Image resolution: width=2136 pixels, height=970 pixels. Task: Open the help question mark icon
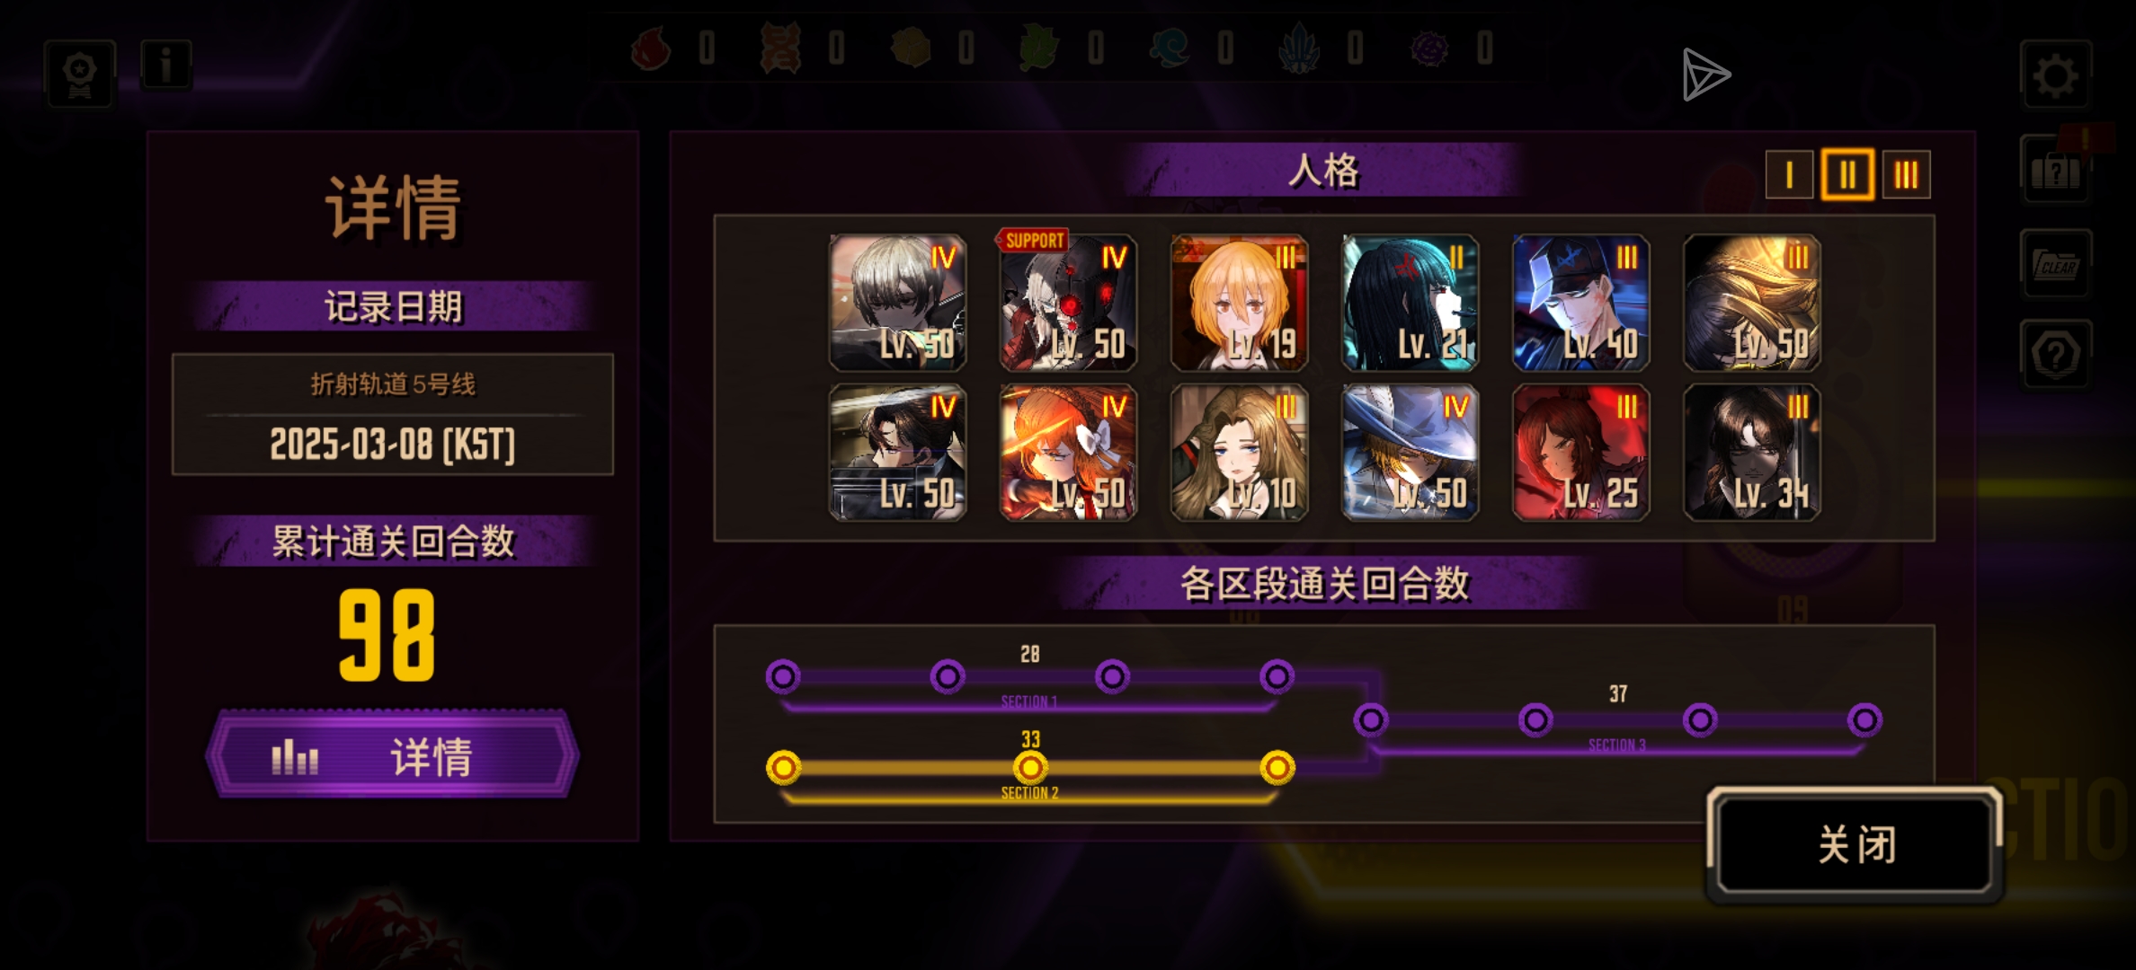[x=2056, y=354]
